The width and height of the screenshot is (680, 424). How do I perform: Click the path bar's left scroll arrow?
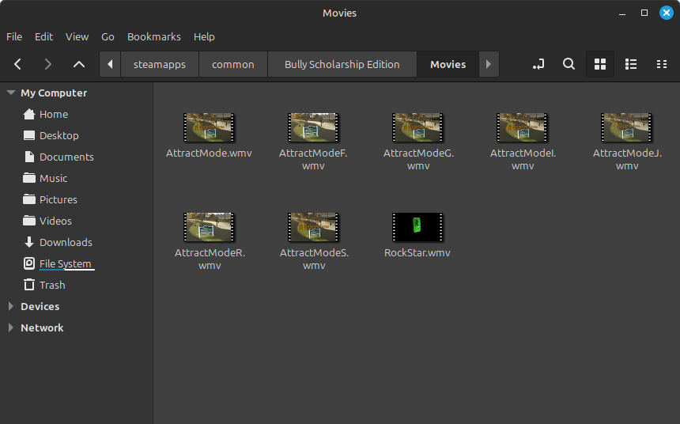[110, 64]
